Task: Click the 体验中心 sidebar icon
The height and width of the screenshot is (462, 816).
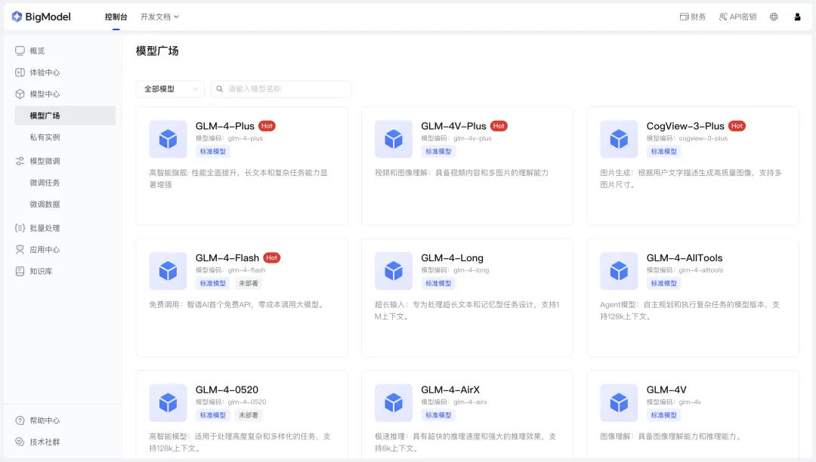Action: 20,72
